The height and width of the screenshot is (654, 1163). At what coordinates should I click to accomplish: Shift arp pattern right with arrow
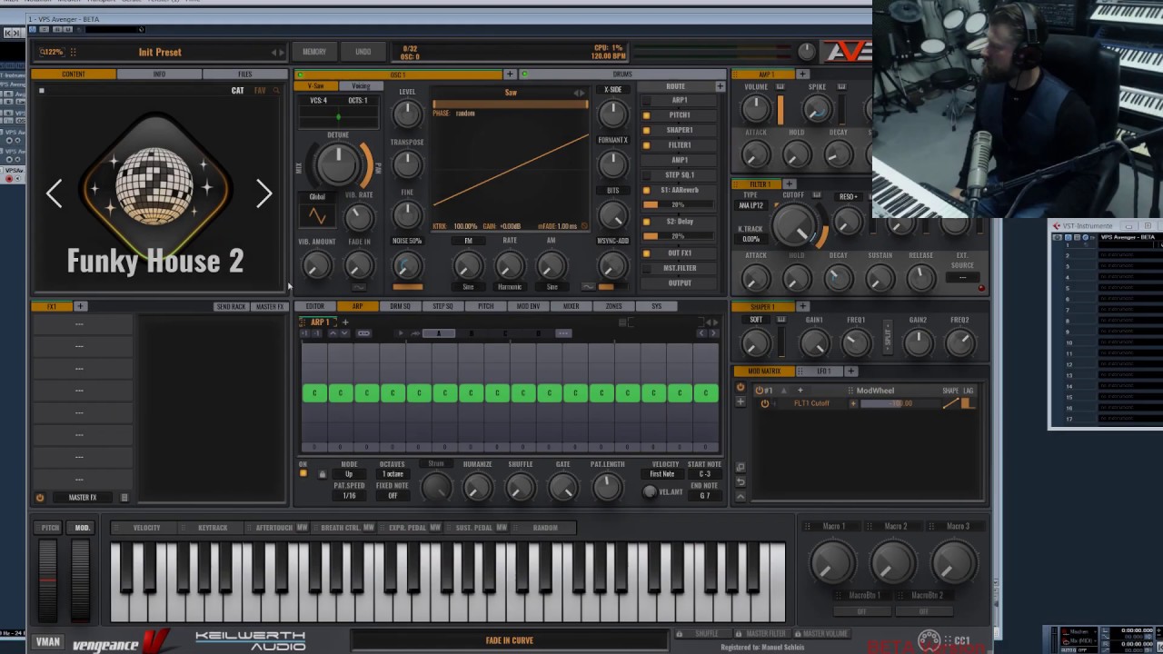713,333
